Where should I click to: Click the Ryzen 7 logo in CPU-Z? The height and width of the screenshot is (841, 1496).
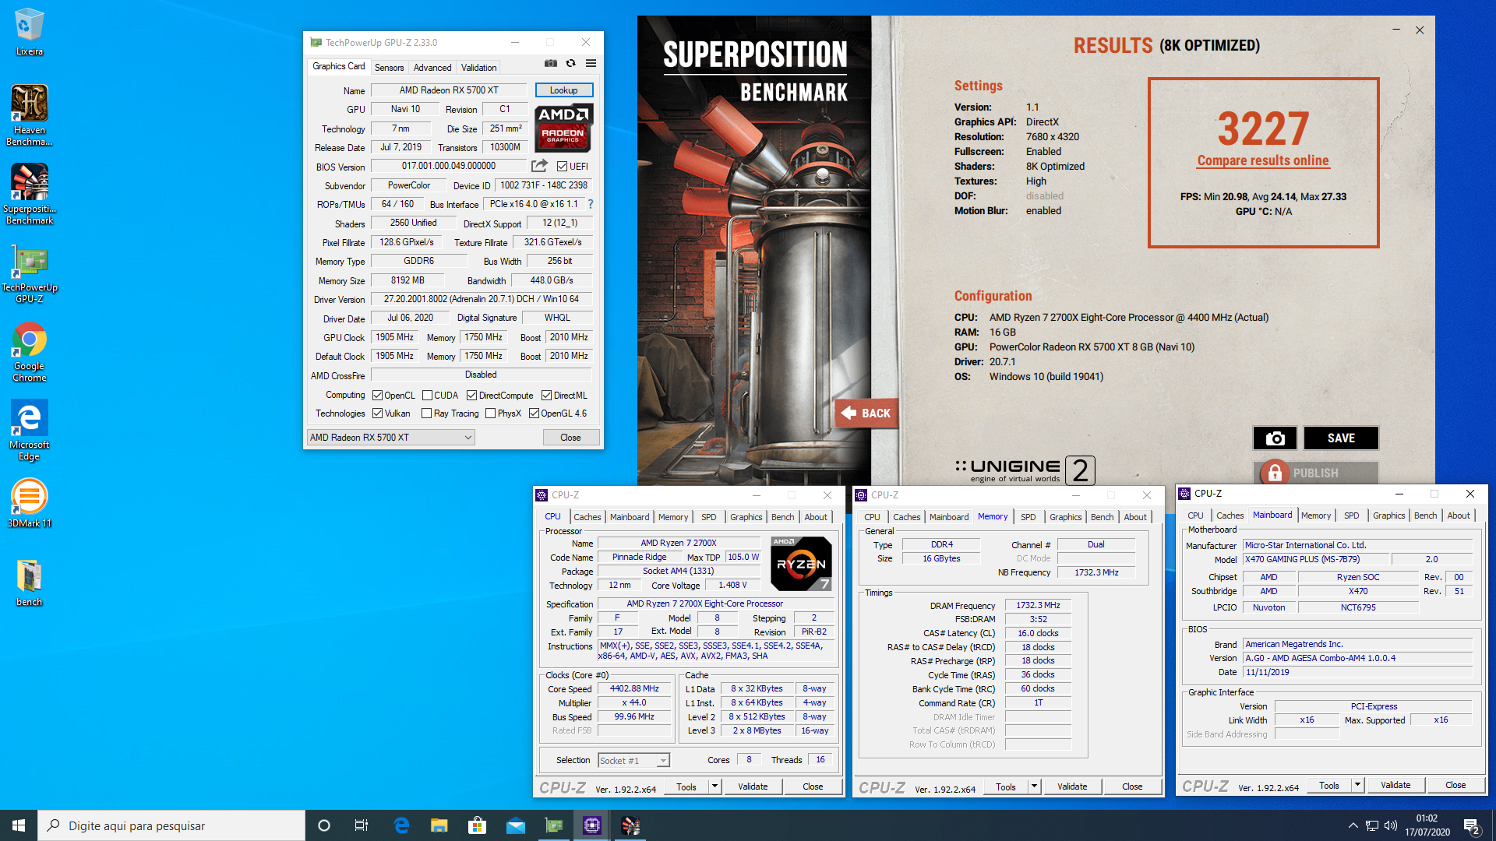(801, 563)
